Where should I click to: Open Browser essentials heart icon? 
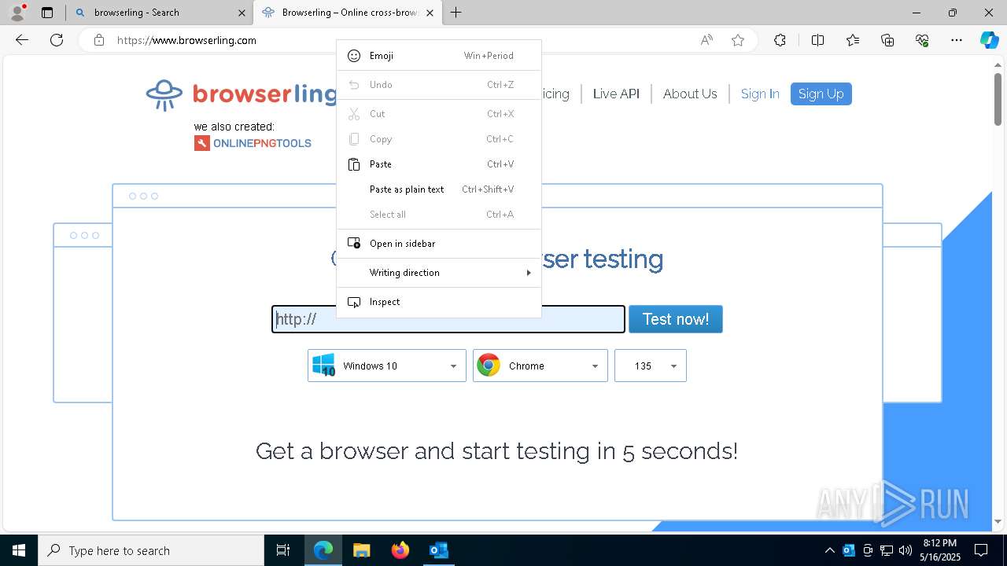[922, 40]
